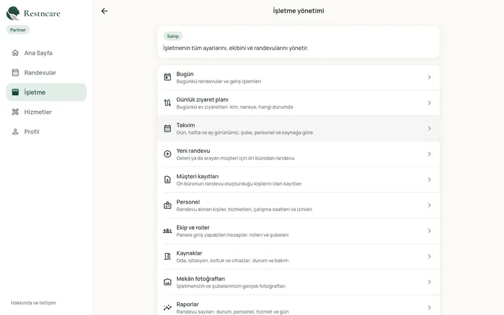Click the Restncare logo

[33, 13]
